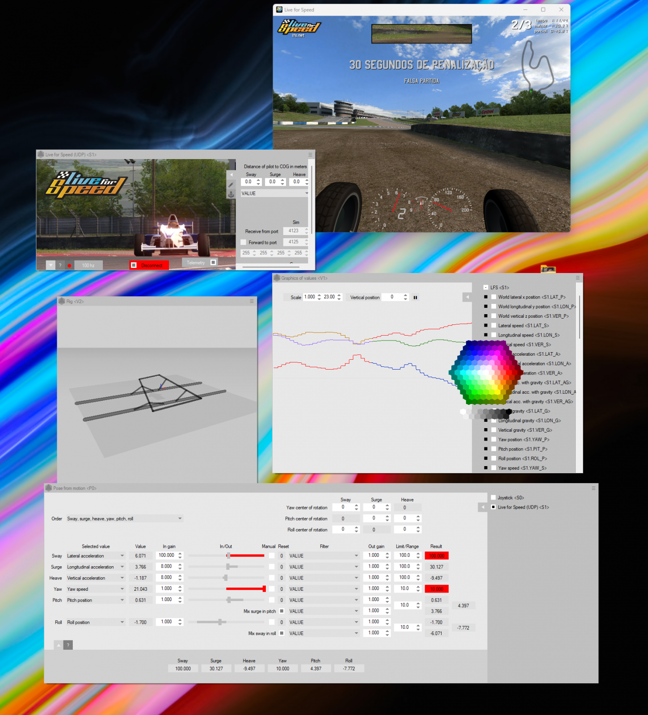Image resolution: width=648 pixels, height=715 pixels.
Task: Click the Disconnect button
Action: pos(149,265)
